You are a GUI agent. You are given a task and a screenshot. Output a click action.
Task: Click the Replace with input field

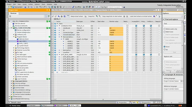click(x=172, y=59)
